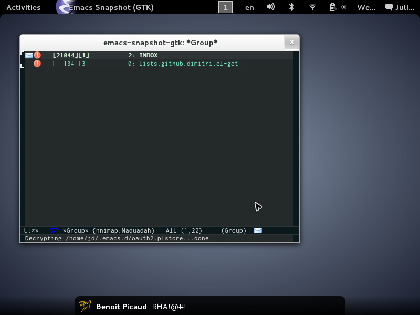This screenshot has width=420, height=315.
Task: Select the INBOX group line
Action: (x=147, y=55)
